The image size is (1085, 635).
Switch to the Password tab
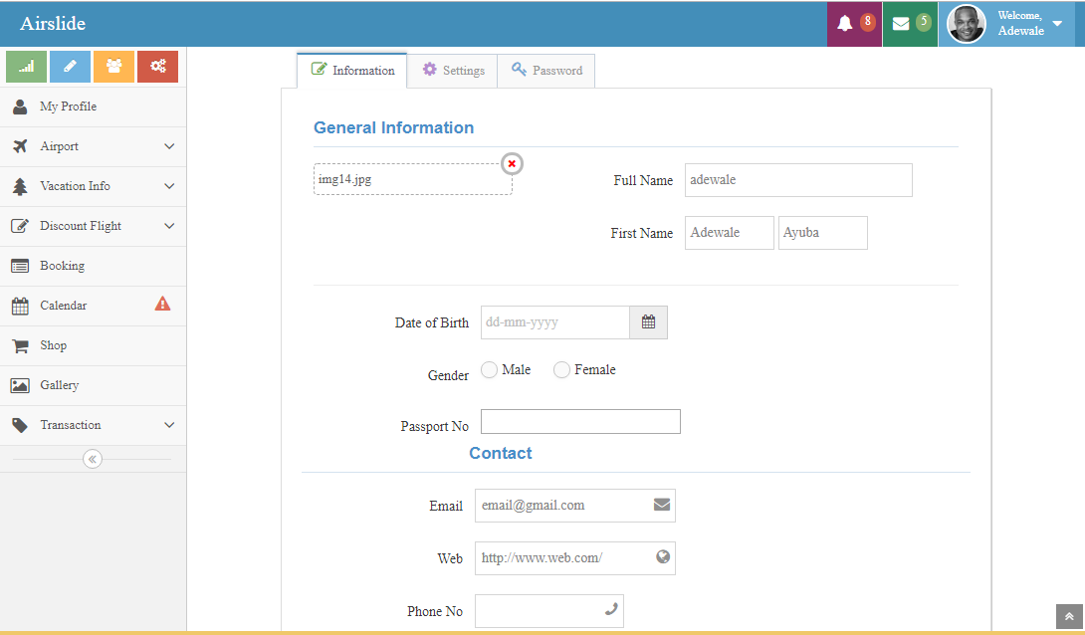point(545,71)
